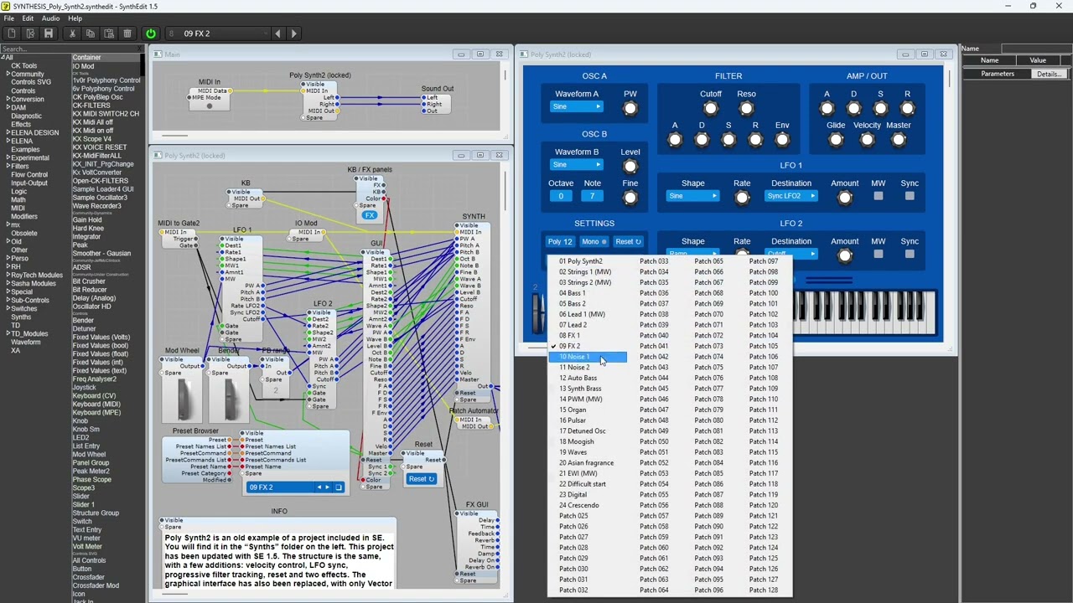Click the Poly 12 voices field

coord(560,242)
